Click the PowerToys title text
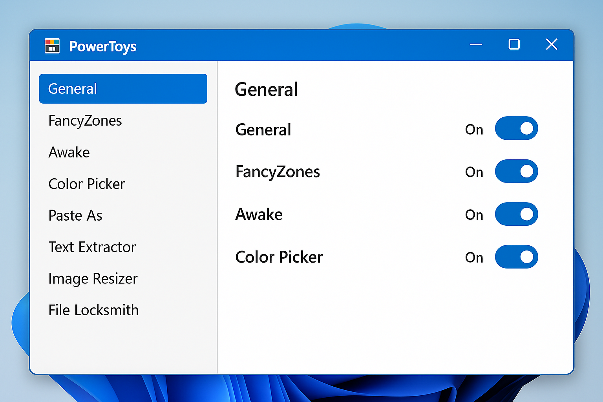 (x=103, y=46)
